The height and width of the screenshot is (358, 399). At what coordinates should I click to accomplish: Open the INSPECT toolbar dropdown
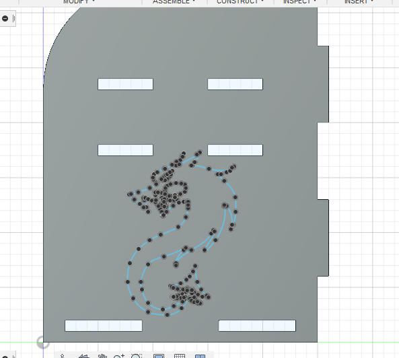(299, 1)
